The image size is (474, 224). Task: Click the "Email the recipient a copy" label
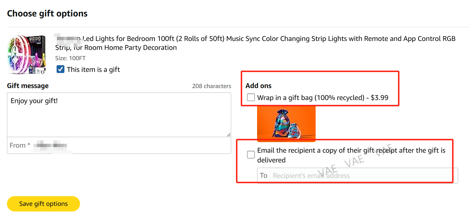351,155
